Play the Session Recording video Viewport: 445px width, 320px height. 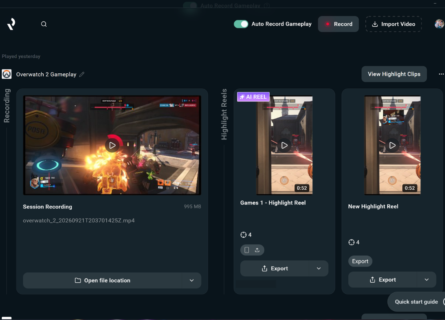(112, 145)
